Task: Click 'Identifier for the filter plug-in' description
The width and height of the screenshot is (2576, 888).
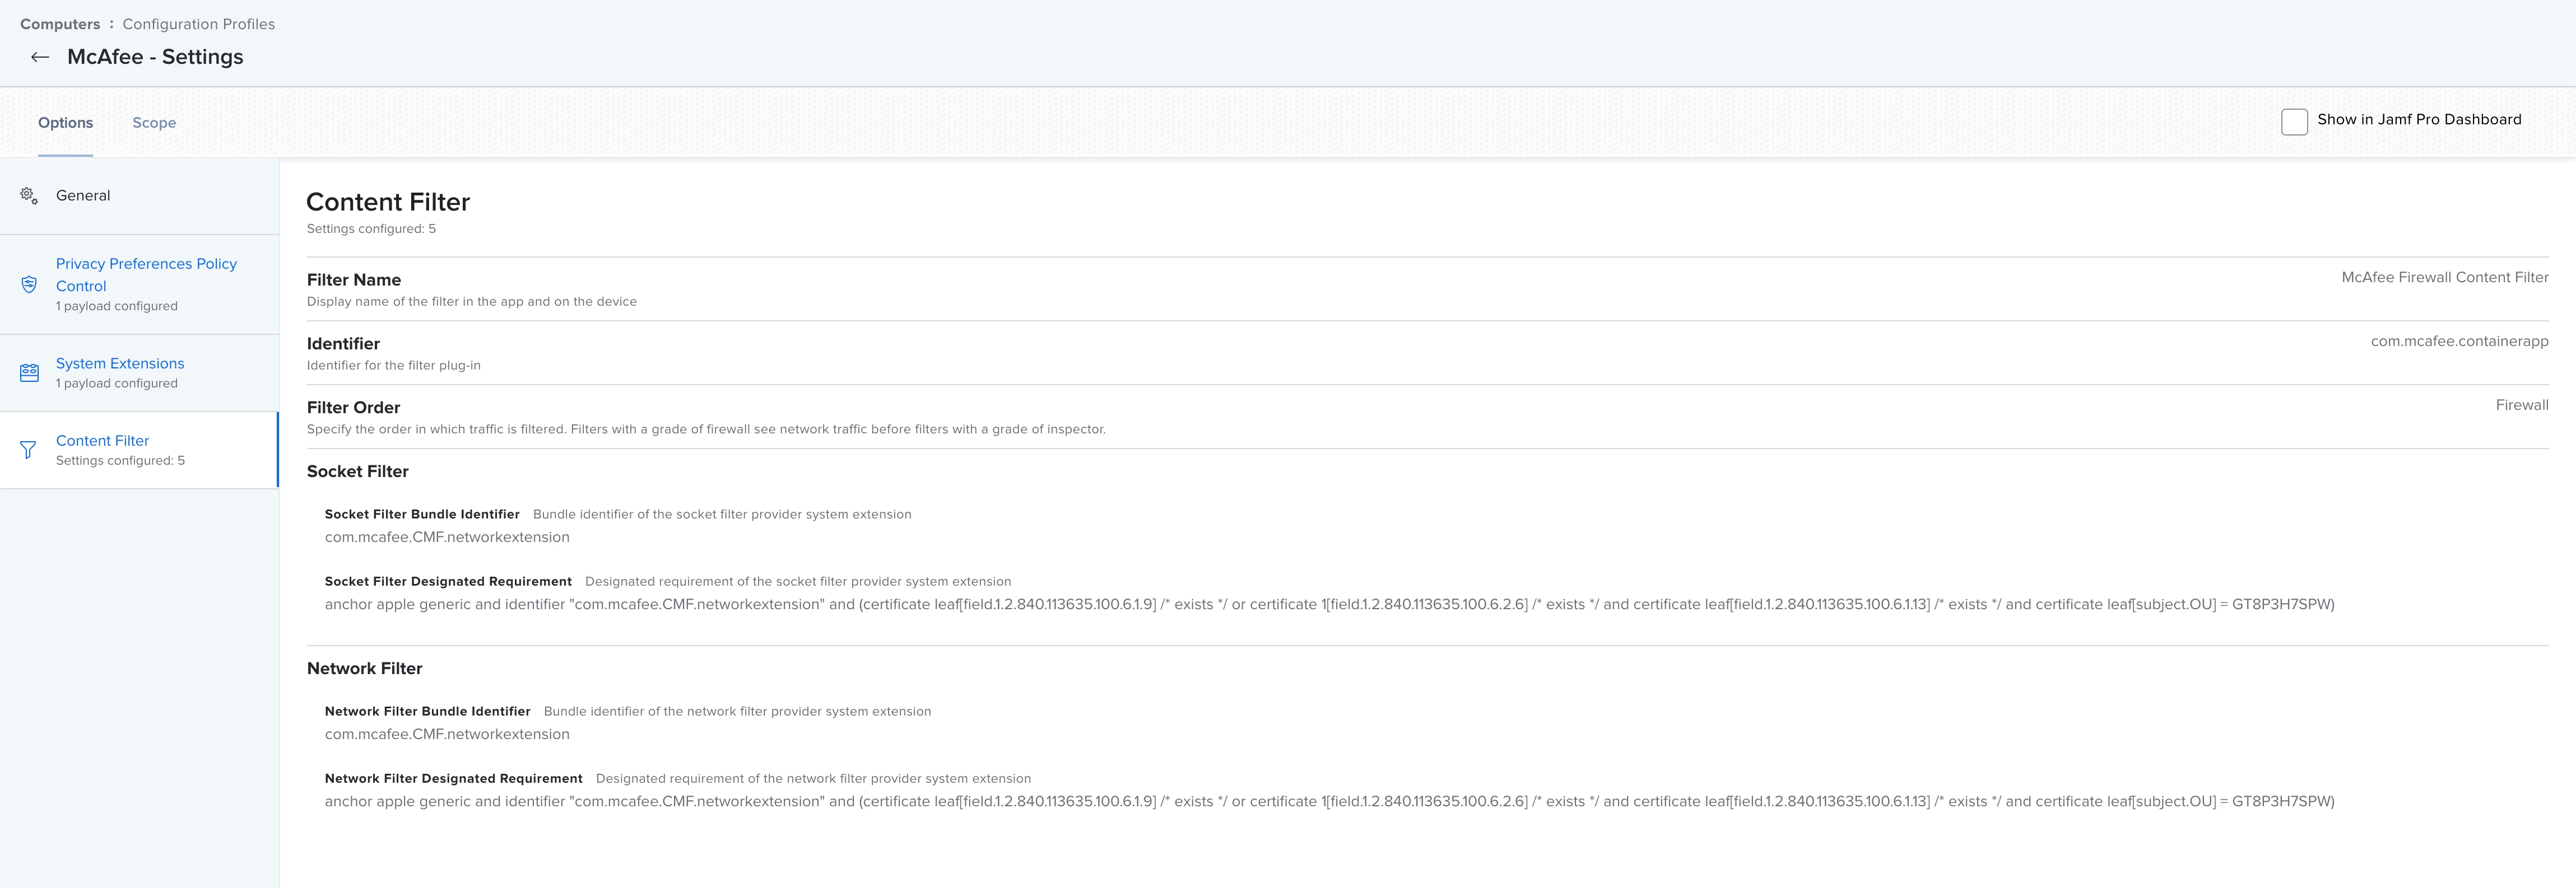Action: (394, 366)
